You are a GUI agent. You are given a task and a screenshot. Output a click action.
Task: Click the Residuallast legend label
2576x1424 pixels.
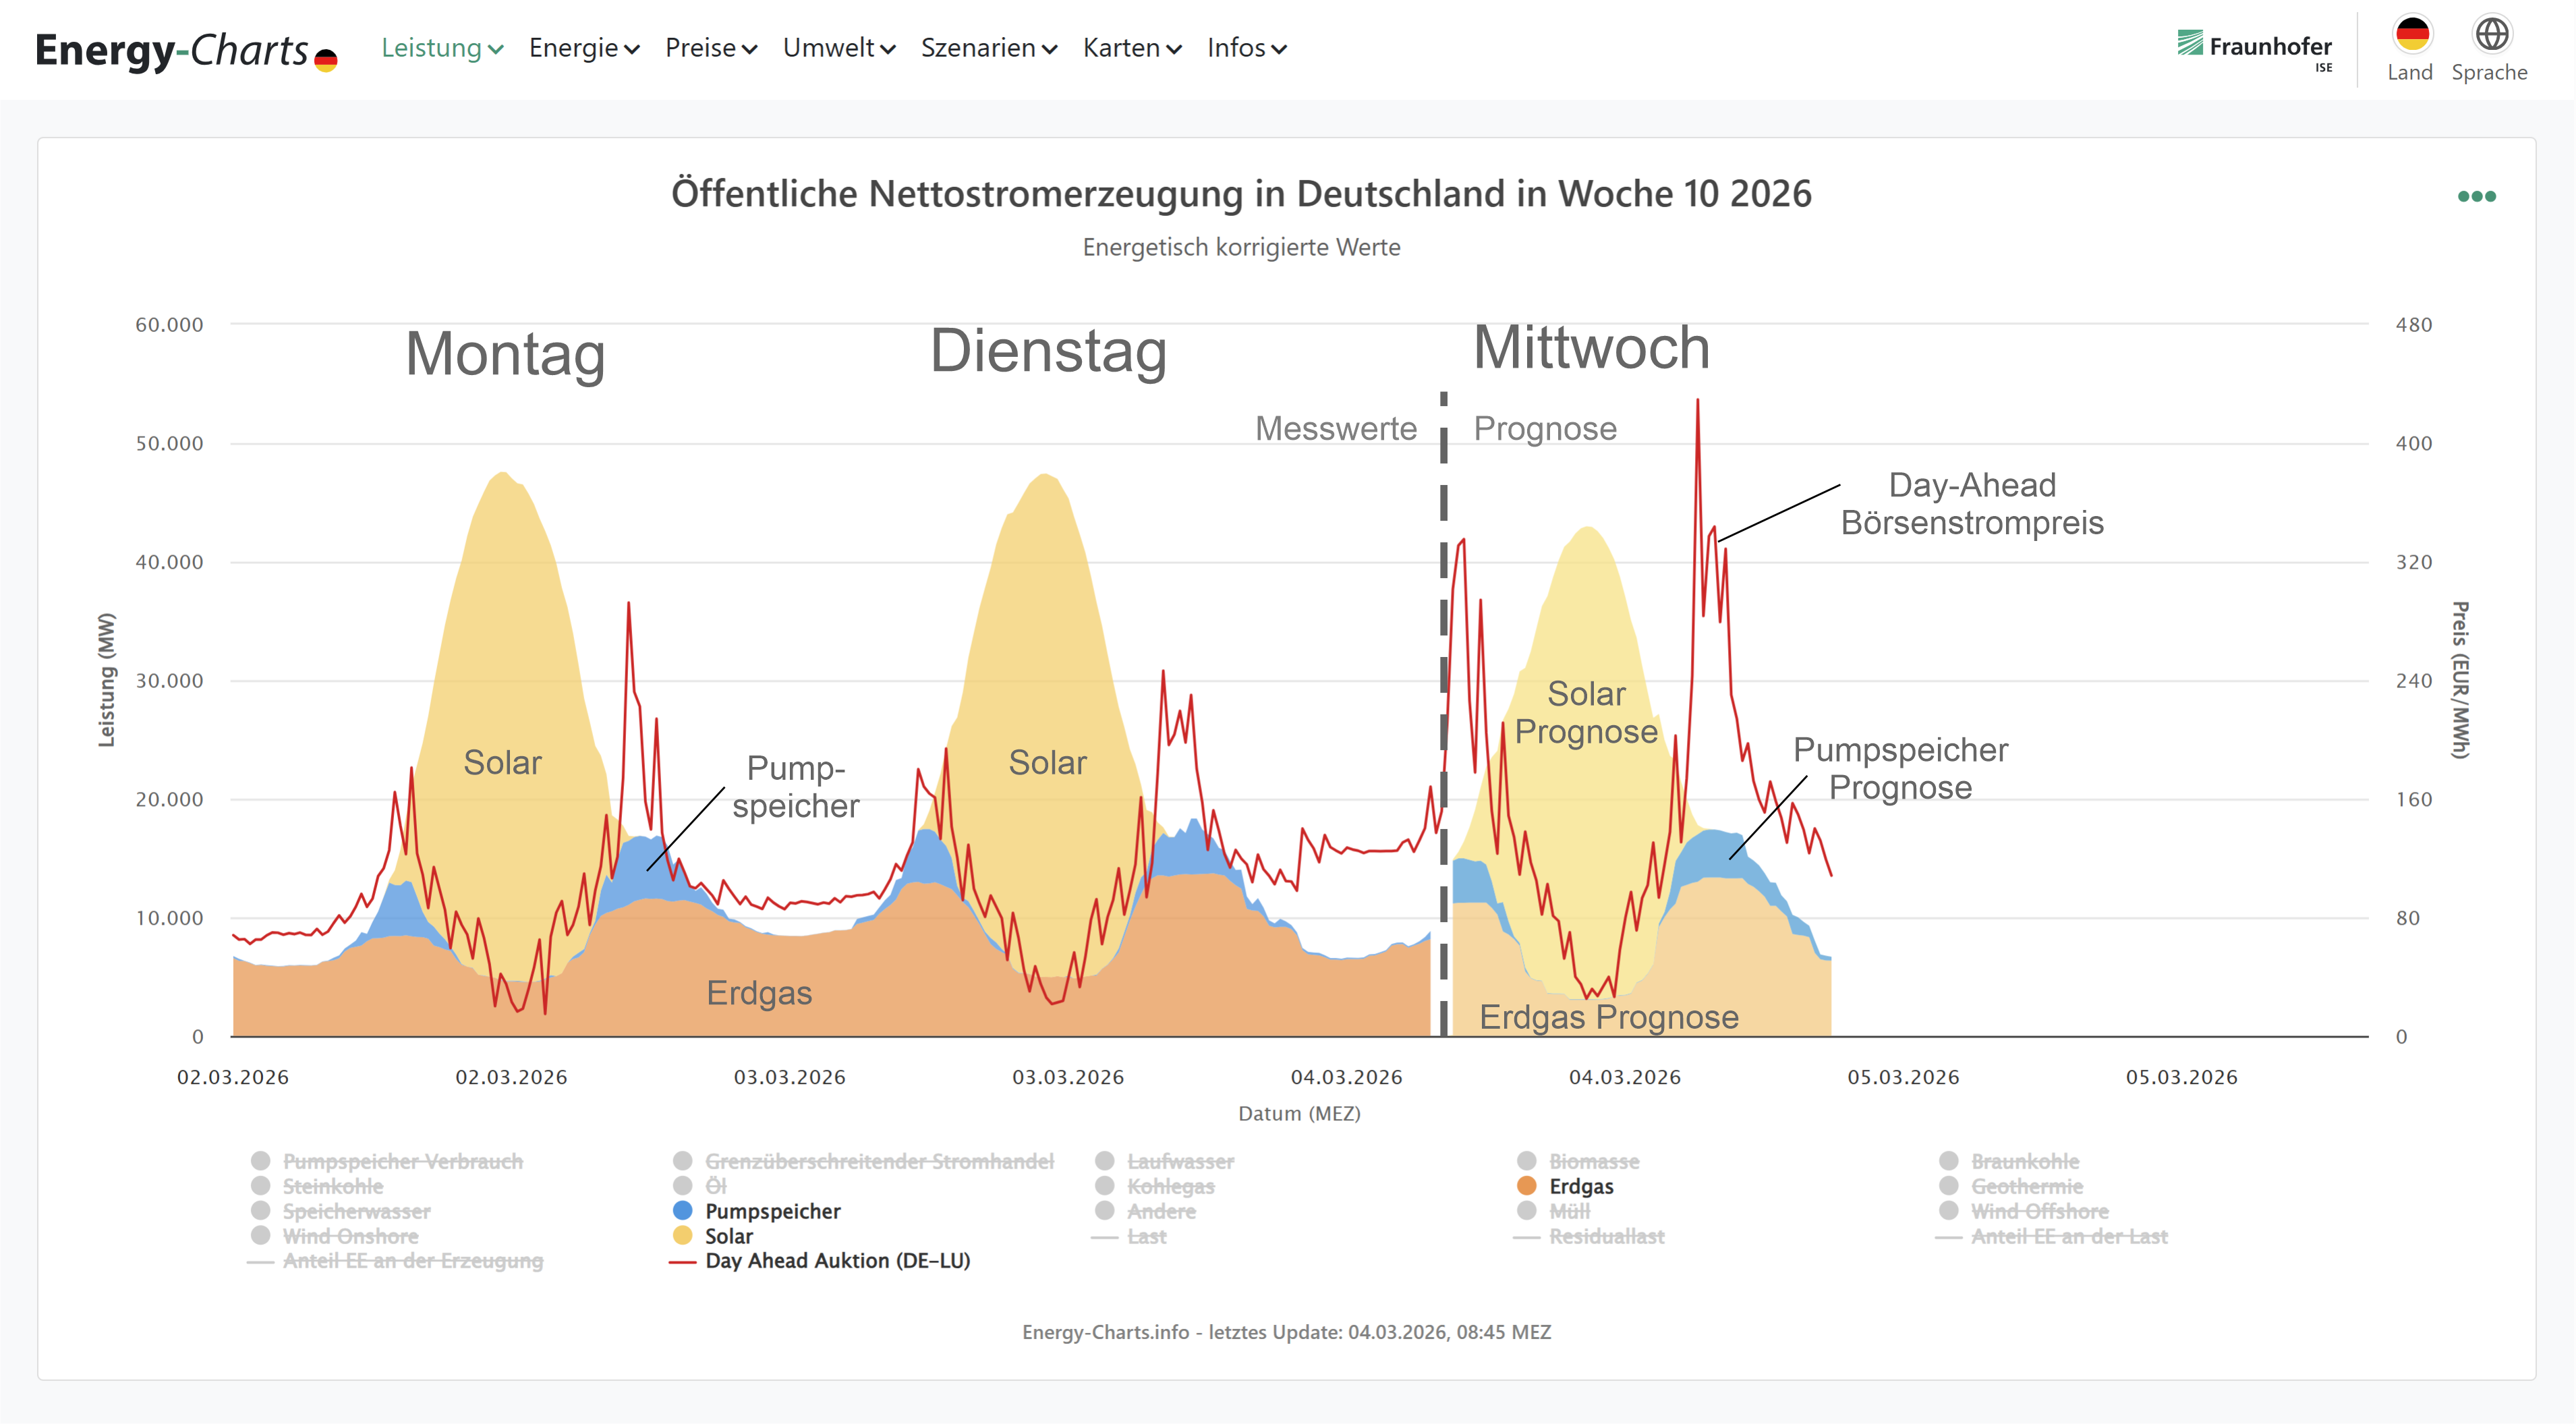pos(1606,1236)
